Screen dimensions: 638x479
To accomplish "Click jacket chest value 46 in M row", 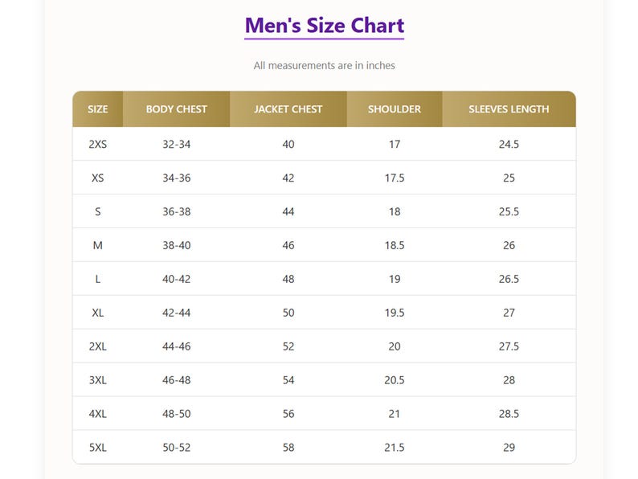I will coord(288,245).
